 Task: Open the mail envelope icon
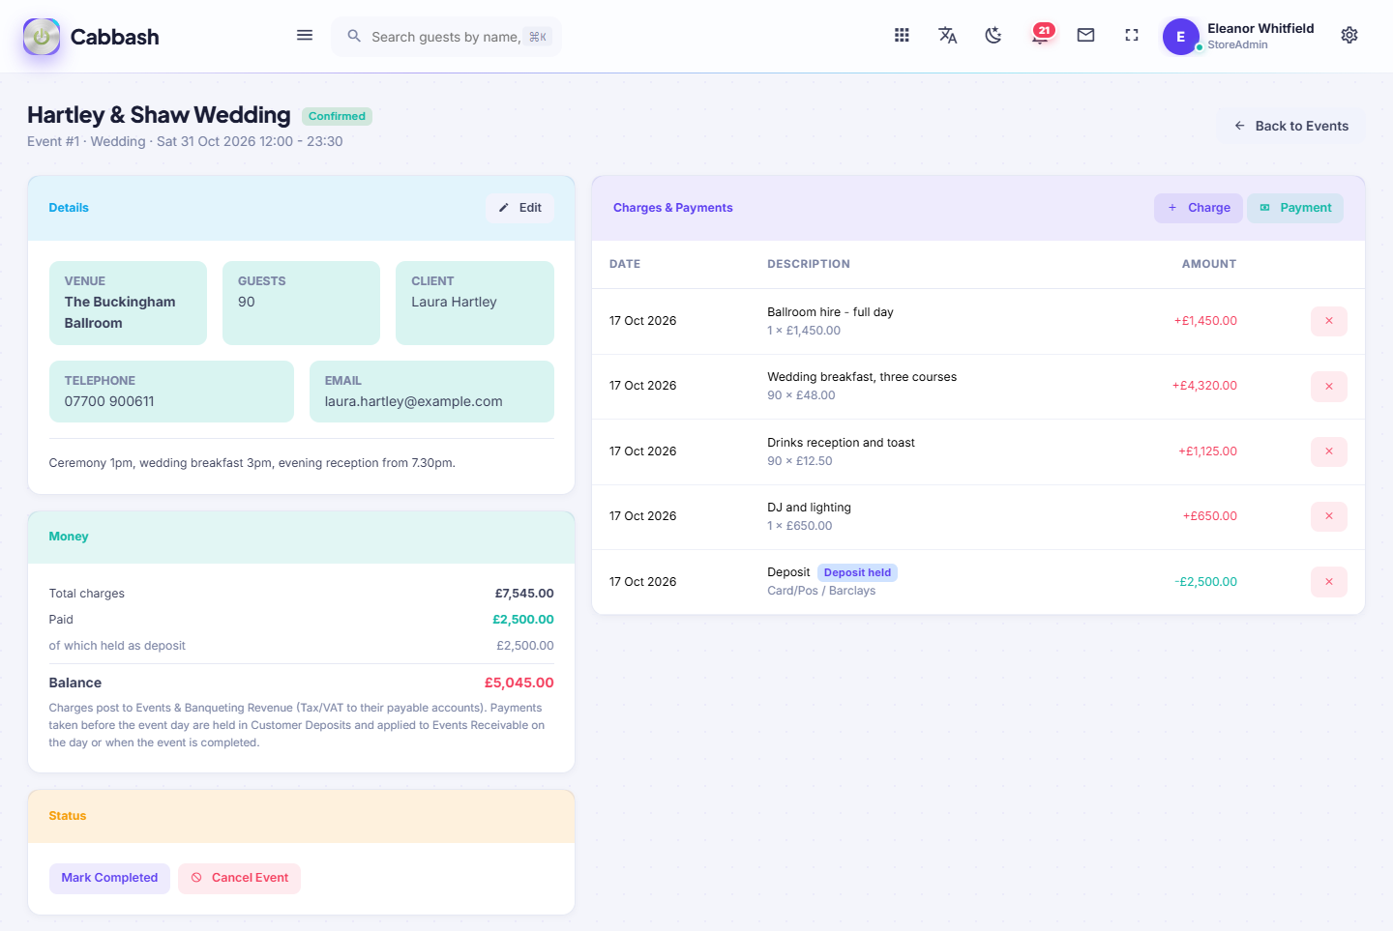1086,36
